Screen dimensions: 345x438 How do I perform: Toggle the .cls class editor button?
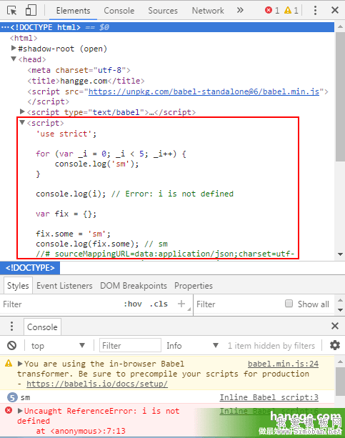click(159, 304)
